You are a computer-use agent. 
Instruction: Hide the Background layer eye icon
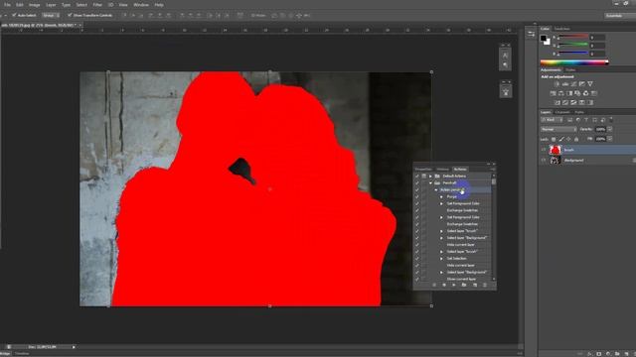(544, 161)
